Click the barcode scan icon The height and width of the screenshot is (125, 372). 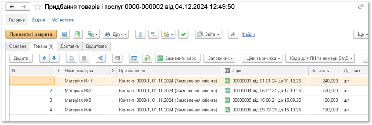117,58
